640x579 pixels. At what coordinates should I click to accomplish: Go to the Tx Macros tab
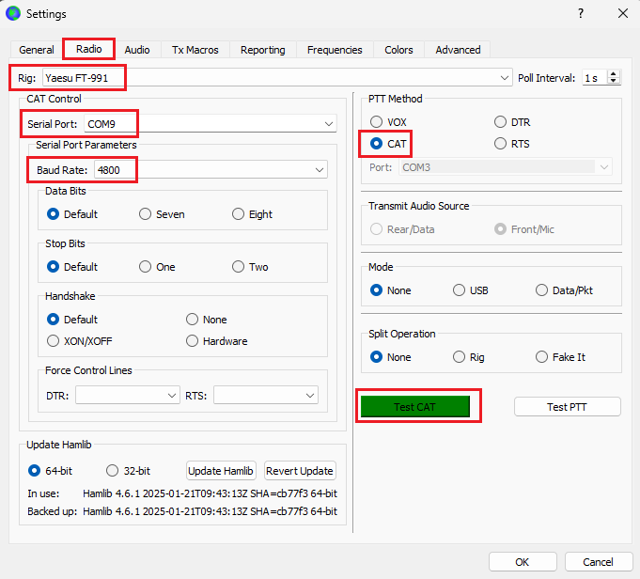[195, 50]
